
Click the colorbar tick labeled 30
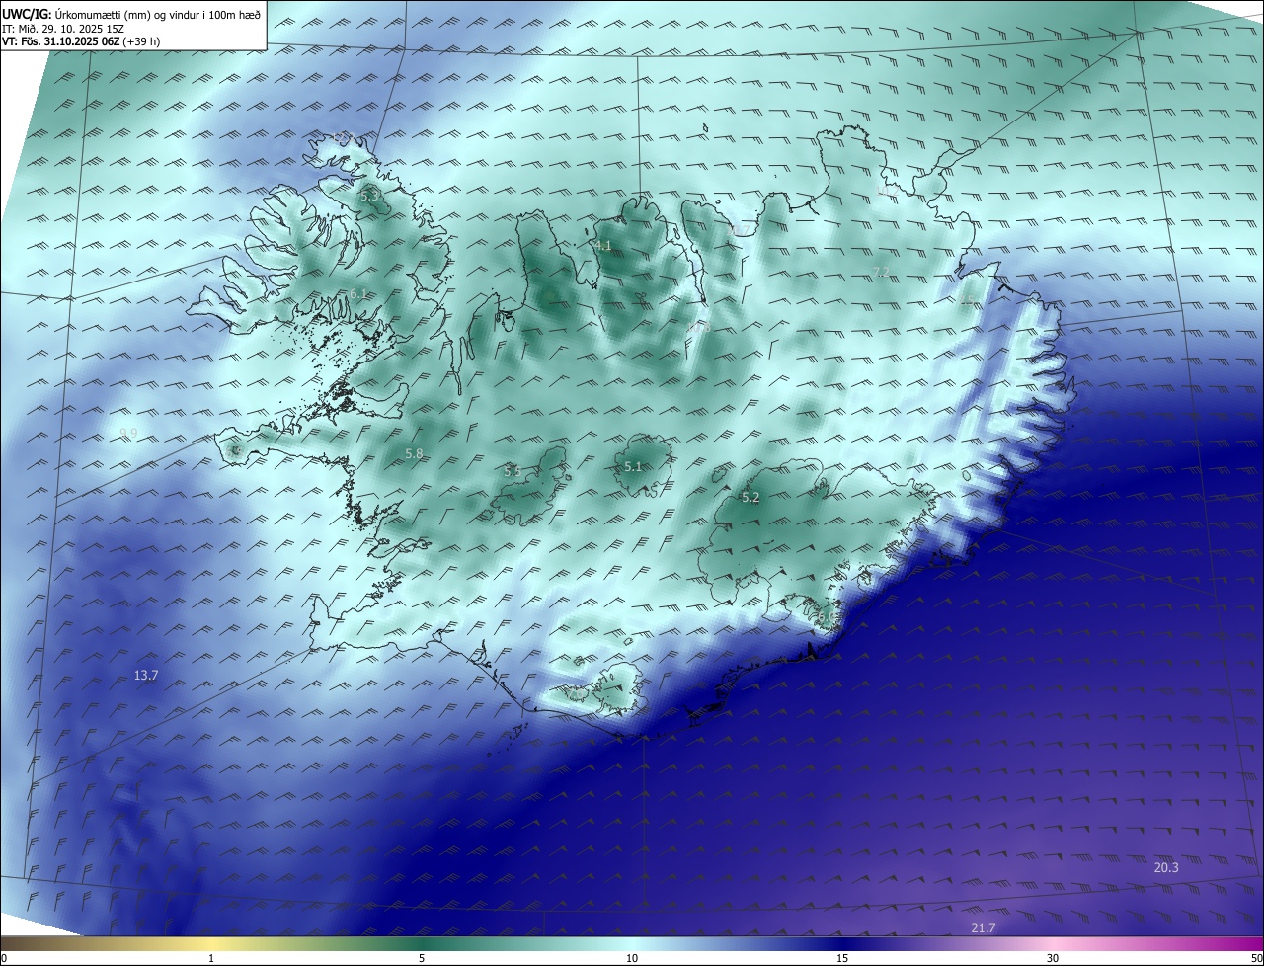pos(1053,958)
